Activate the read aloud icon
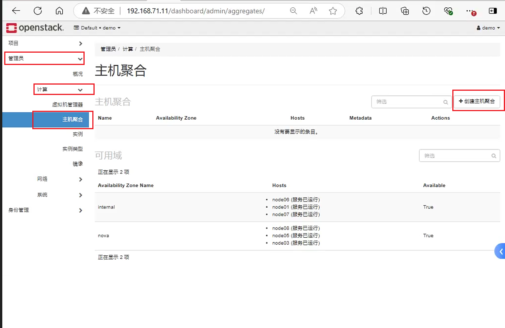The image size is (505, 328). coord(313,11)
